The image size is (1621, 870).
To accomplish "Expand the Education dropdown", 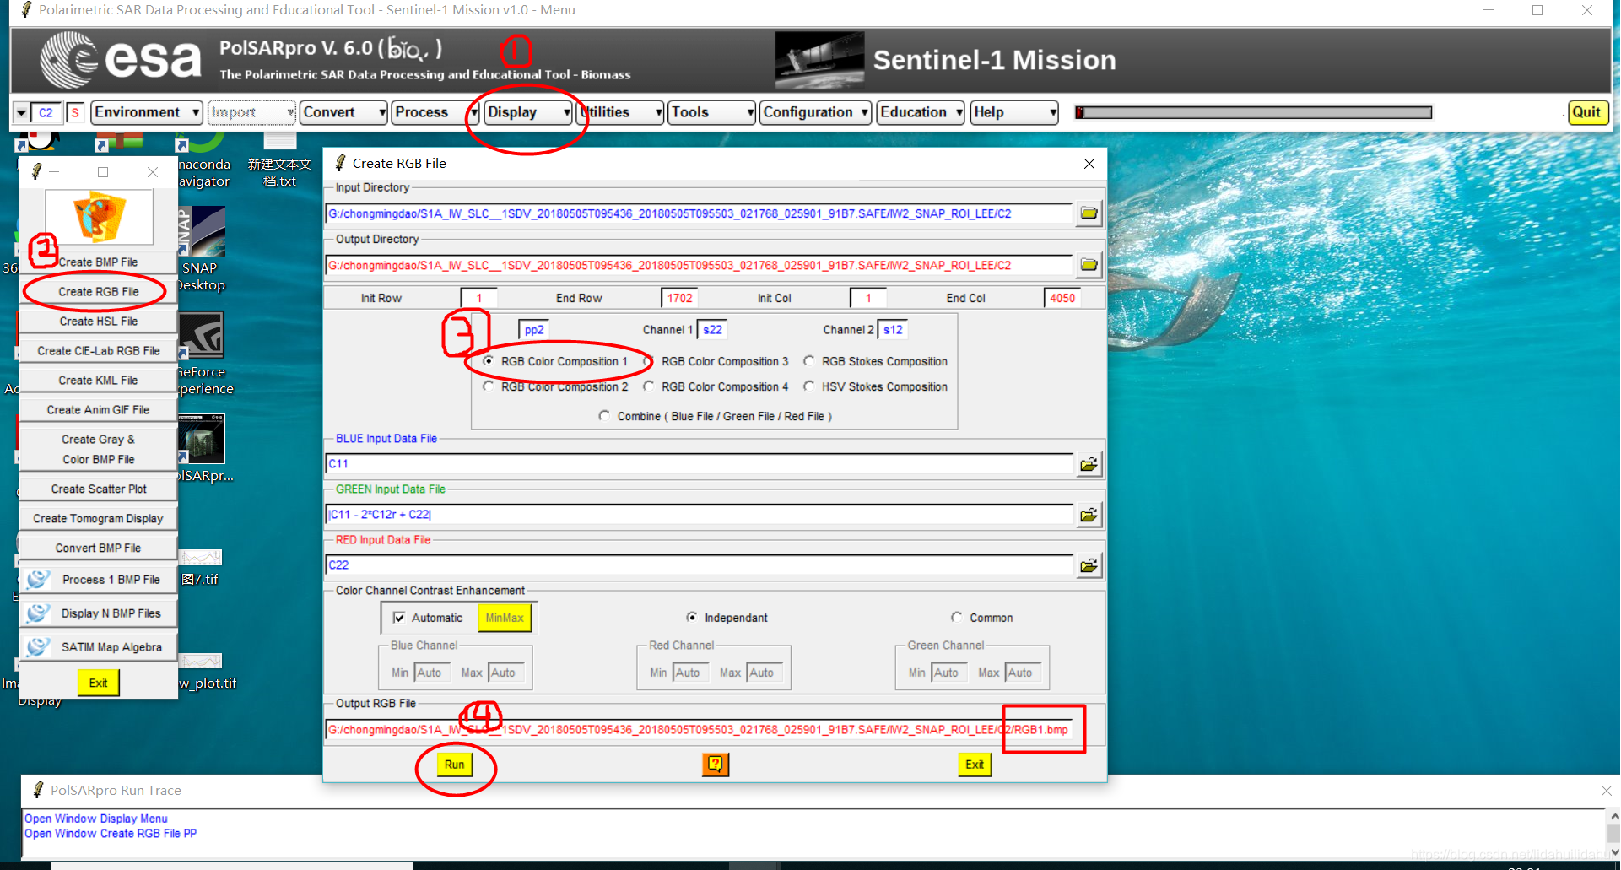I will pos(921,112).
